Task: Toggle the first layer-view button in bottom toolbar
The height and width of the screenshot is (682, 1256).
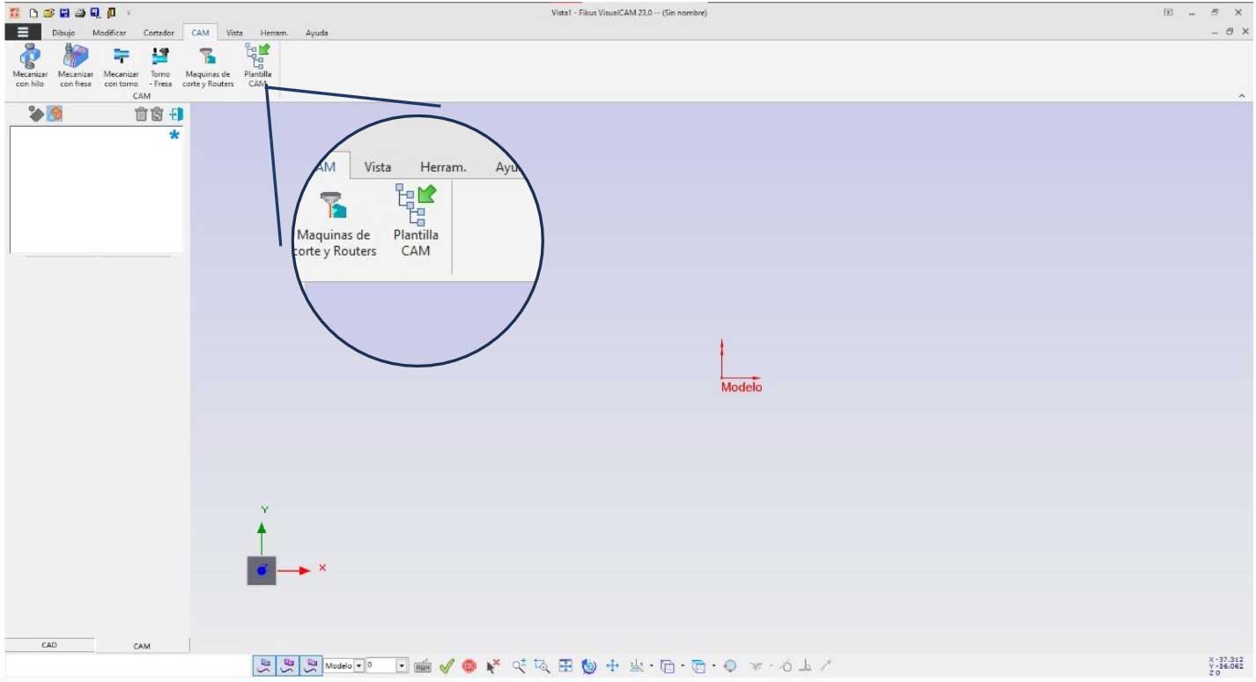Action: click(x=263, y=666)
